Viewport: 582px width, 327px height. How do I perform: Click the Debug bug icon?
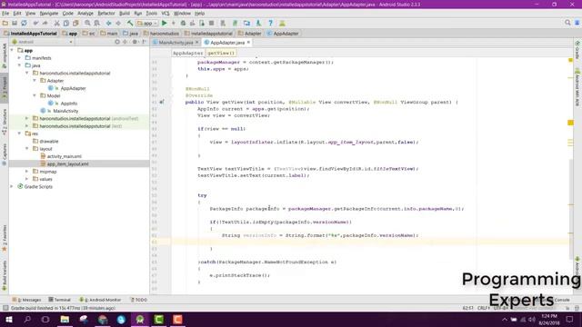pos(183,23)
